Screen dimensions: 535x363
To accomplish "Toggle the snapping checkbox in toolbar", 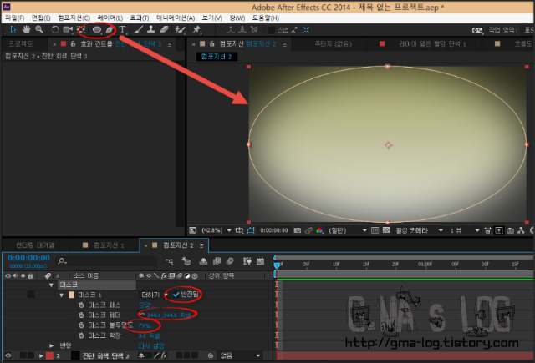I will [272, 30].
